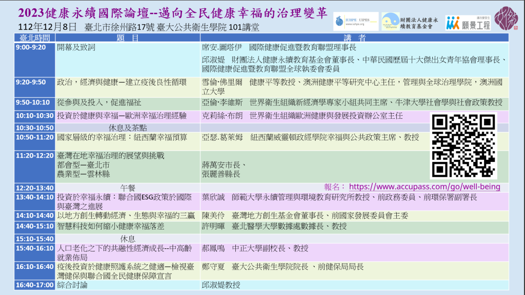525x295 pixels.
Task: Click the 都會型—臺北市 line
Action: click(84, 165)
